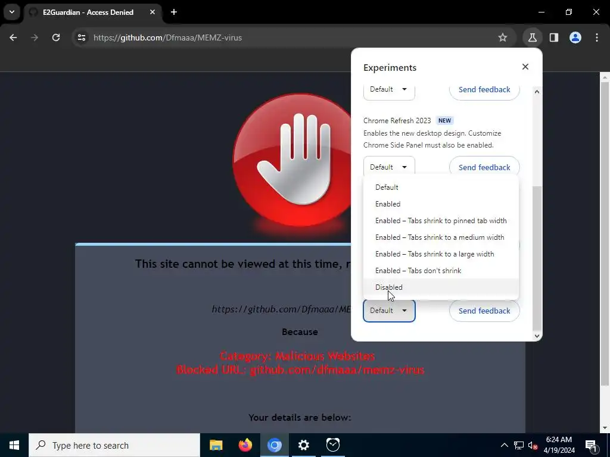The width and height of the screenshot is (610, 457).
Task: Close the E2Guardian tab
Action: 152,12
